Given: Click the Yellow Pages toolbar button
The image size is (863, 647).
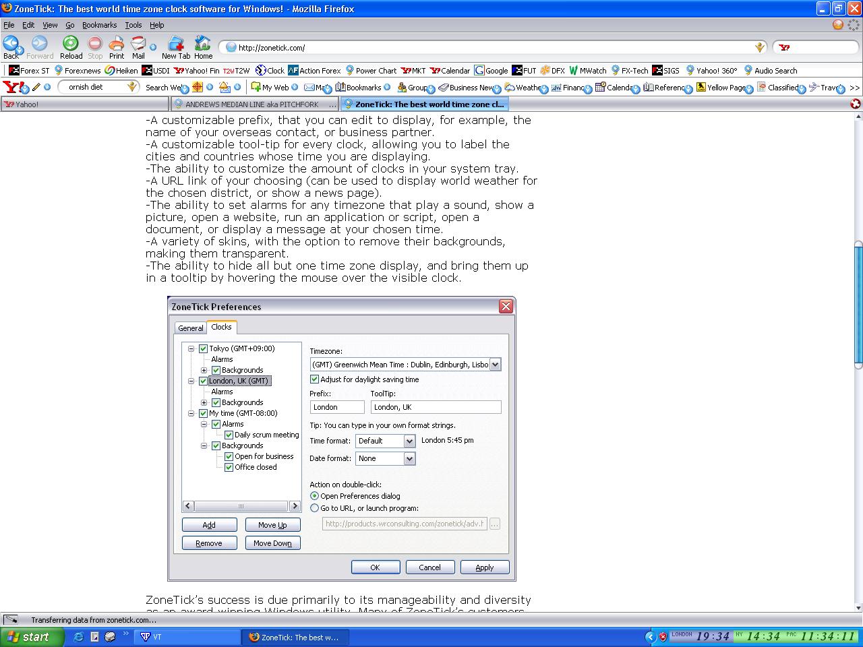Looking at the screenshot, I should pyautogui.click(x=721, y=88).
